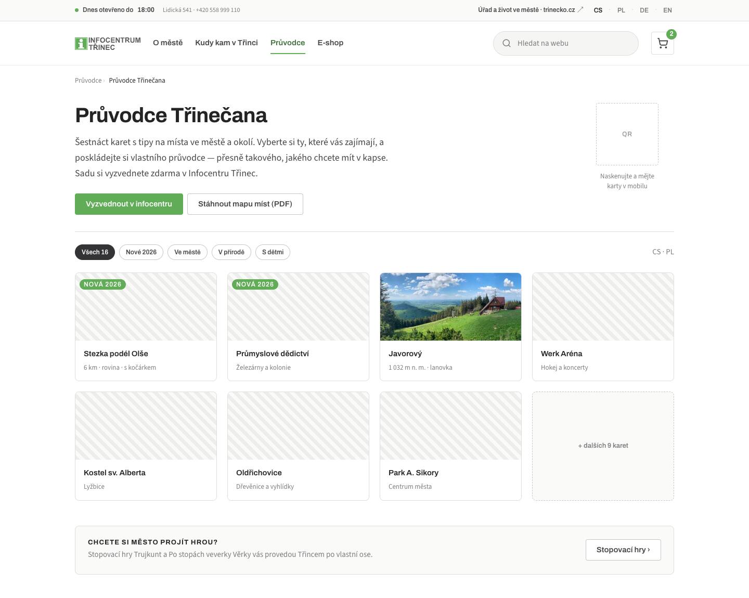749x598 pixels.
Task: Filter cards by 'Nové 2026'
Action: click(141, 252)
